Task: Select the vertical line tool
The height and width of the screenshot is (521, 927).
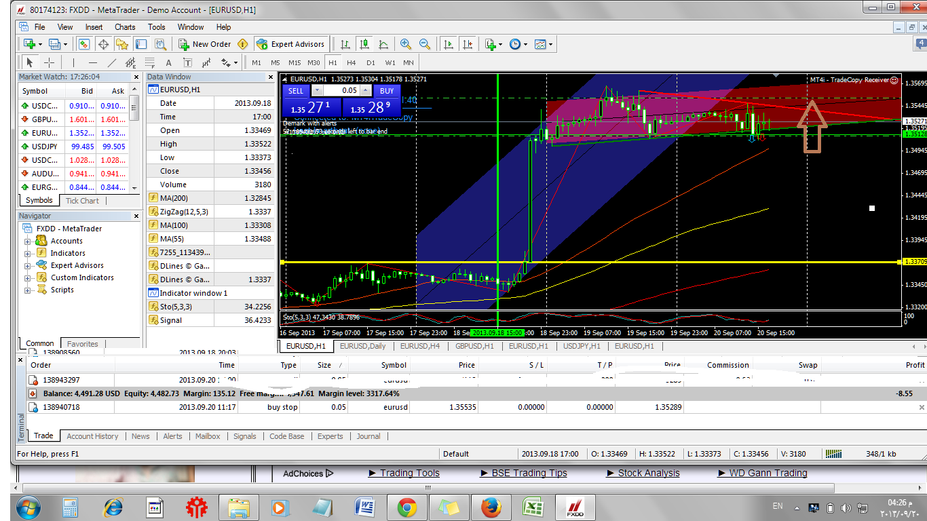Action: (x=75, y=62)
